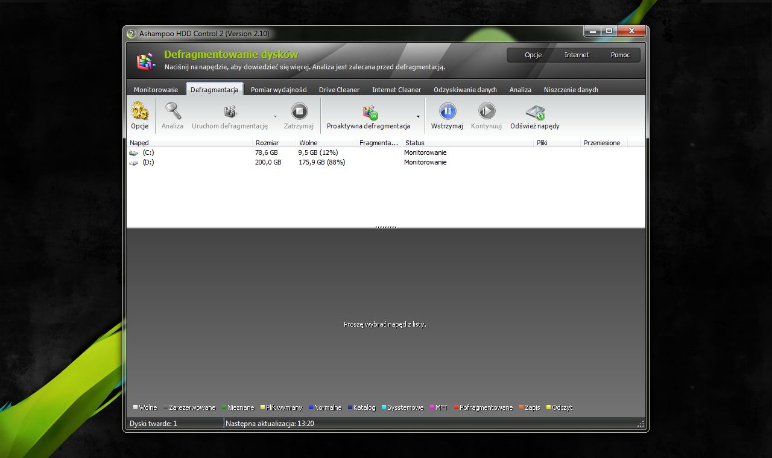
Task: Open the Niszczenie danych tab
Action: click(571, 90)
